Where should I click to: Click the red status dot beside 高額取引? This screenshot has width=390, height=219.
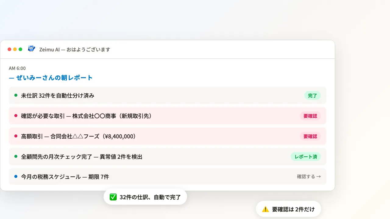[16, 136]
